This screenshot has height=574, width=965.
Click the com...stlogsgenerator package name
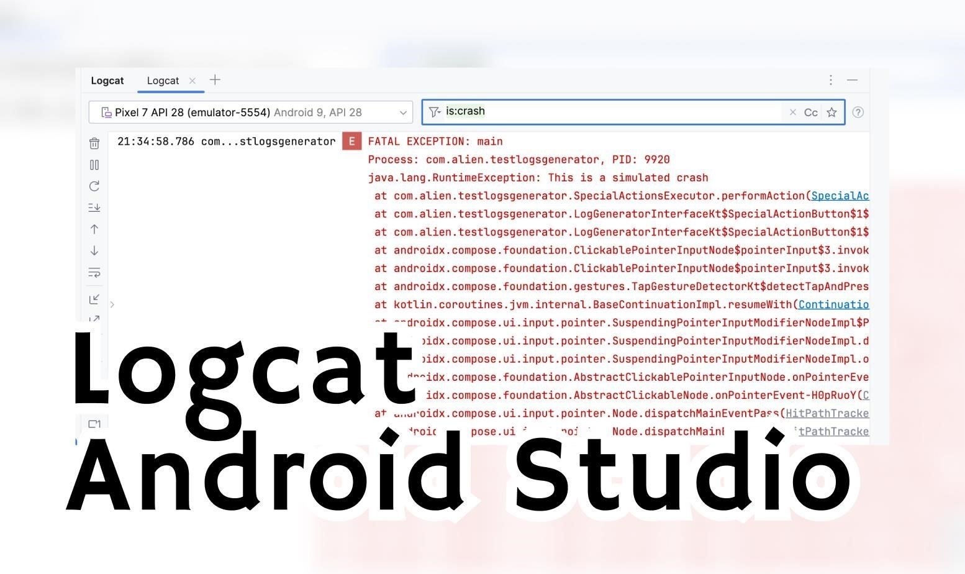point(268,142)
